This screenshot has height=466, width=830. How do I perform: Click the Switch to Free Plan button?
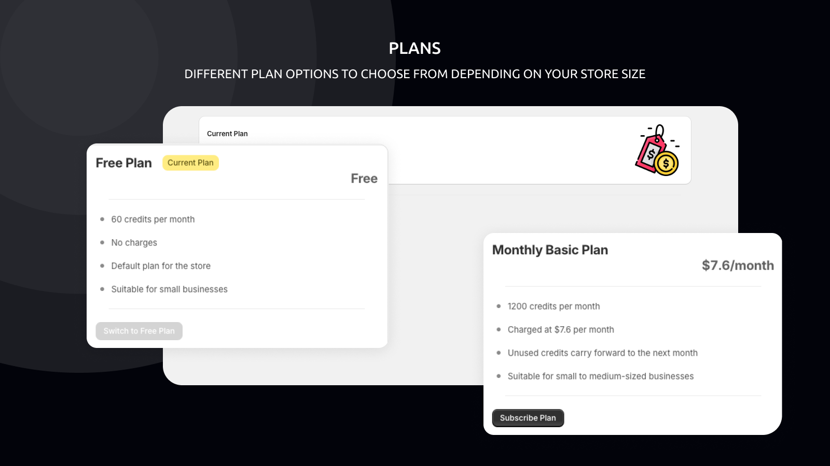[x=139, y=331]
